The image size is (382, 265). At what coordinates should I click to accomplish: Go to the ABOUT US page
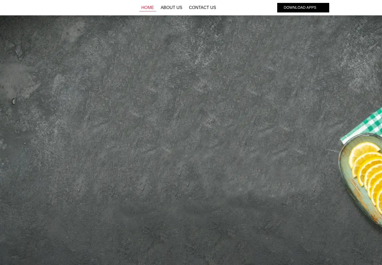(x=171, y=8)
